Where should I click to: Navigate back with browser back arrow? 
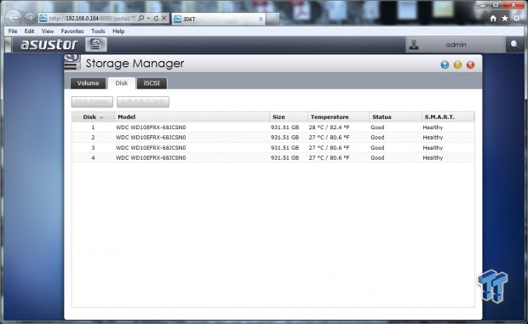click(14, 18)
